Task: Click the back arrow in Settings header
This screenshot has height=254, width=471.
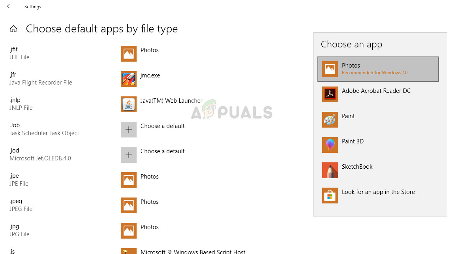Action: pos(9,6)
